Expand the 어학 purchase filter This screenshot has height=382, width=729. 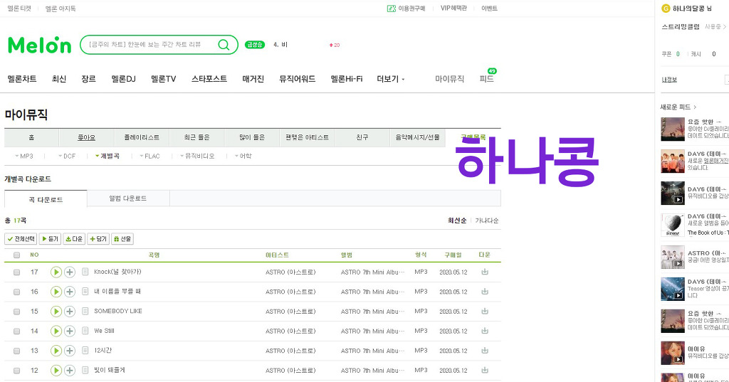point(243,156)
